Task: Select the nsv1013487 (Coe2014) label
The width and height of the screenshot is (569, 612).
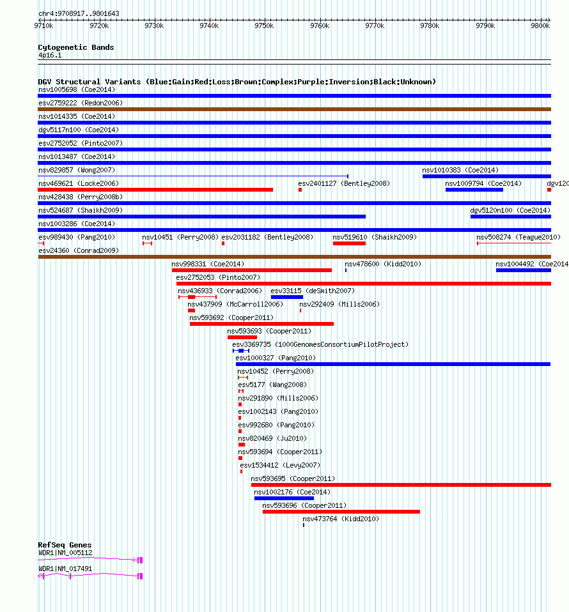Action: click(77, 157)
